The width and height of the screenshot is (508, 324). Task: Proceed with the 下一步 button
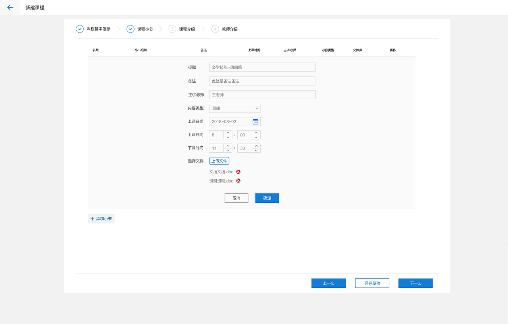coord(416,283)
